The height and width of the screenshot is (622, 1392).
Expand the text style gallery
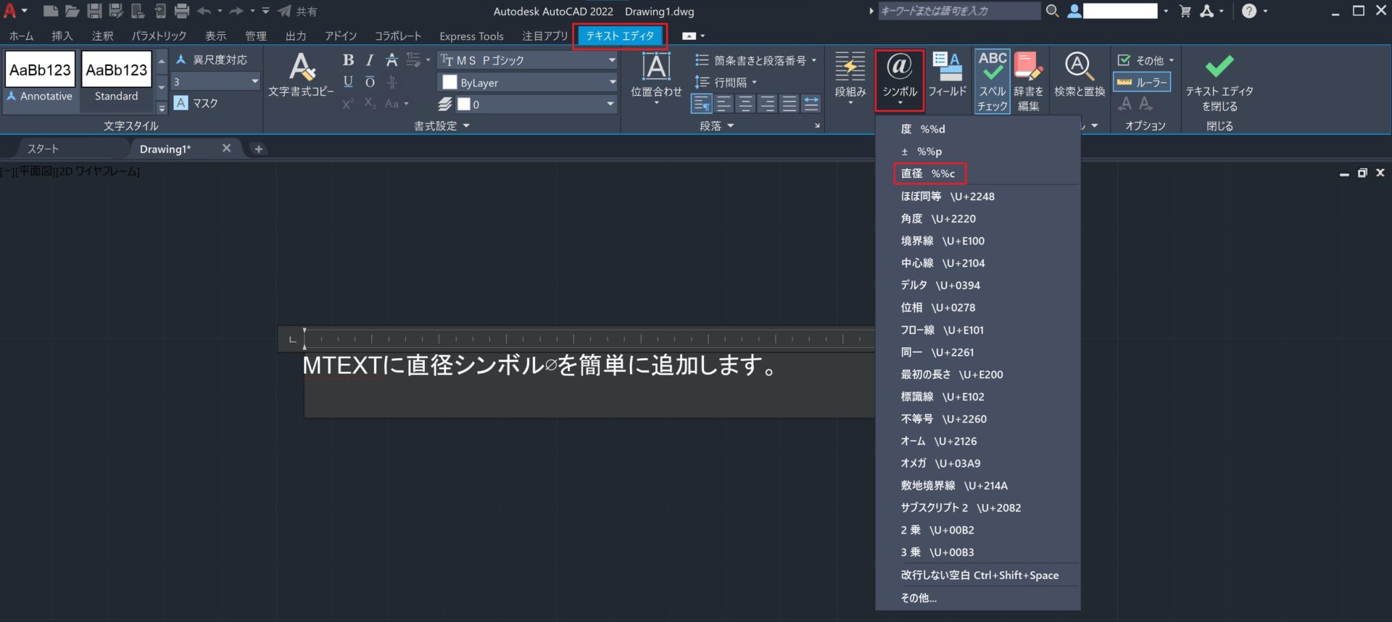[x=162, y=108]
